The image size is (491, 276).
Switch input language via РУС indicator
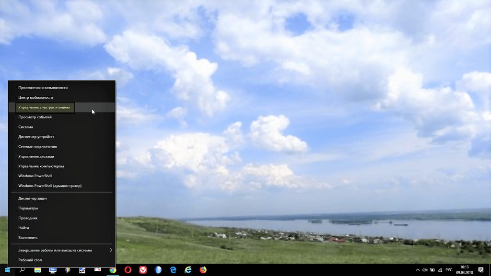pos(449,270)
